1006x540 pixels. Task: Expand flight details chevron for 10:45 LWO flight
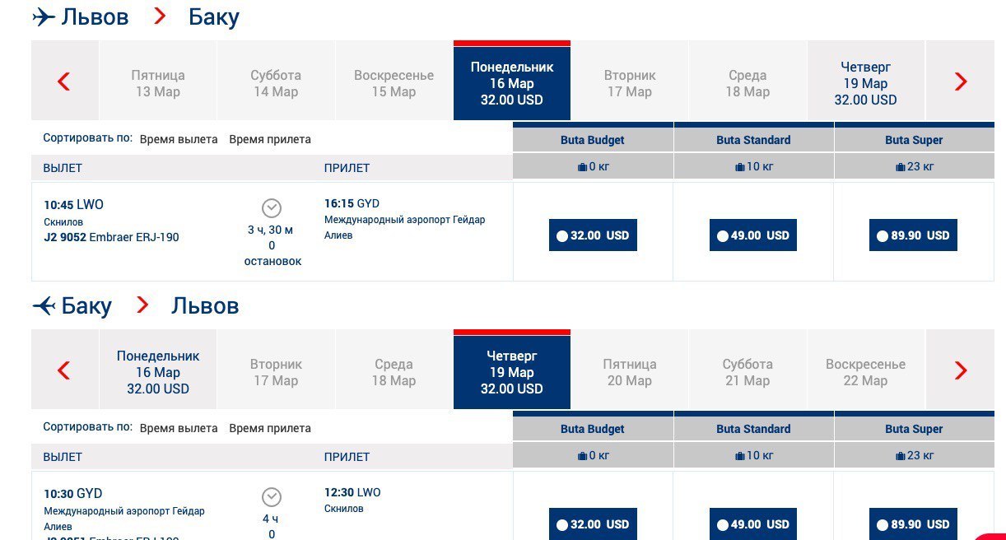click(272, 207)
